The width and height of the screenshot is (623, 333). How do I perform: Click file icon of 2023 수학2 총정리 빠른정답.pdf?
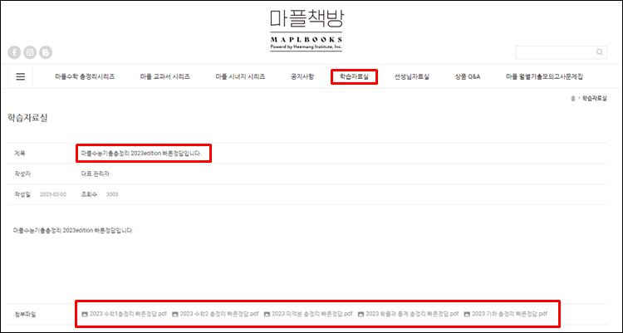[x=174, y=314]
